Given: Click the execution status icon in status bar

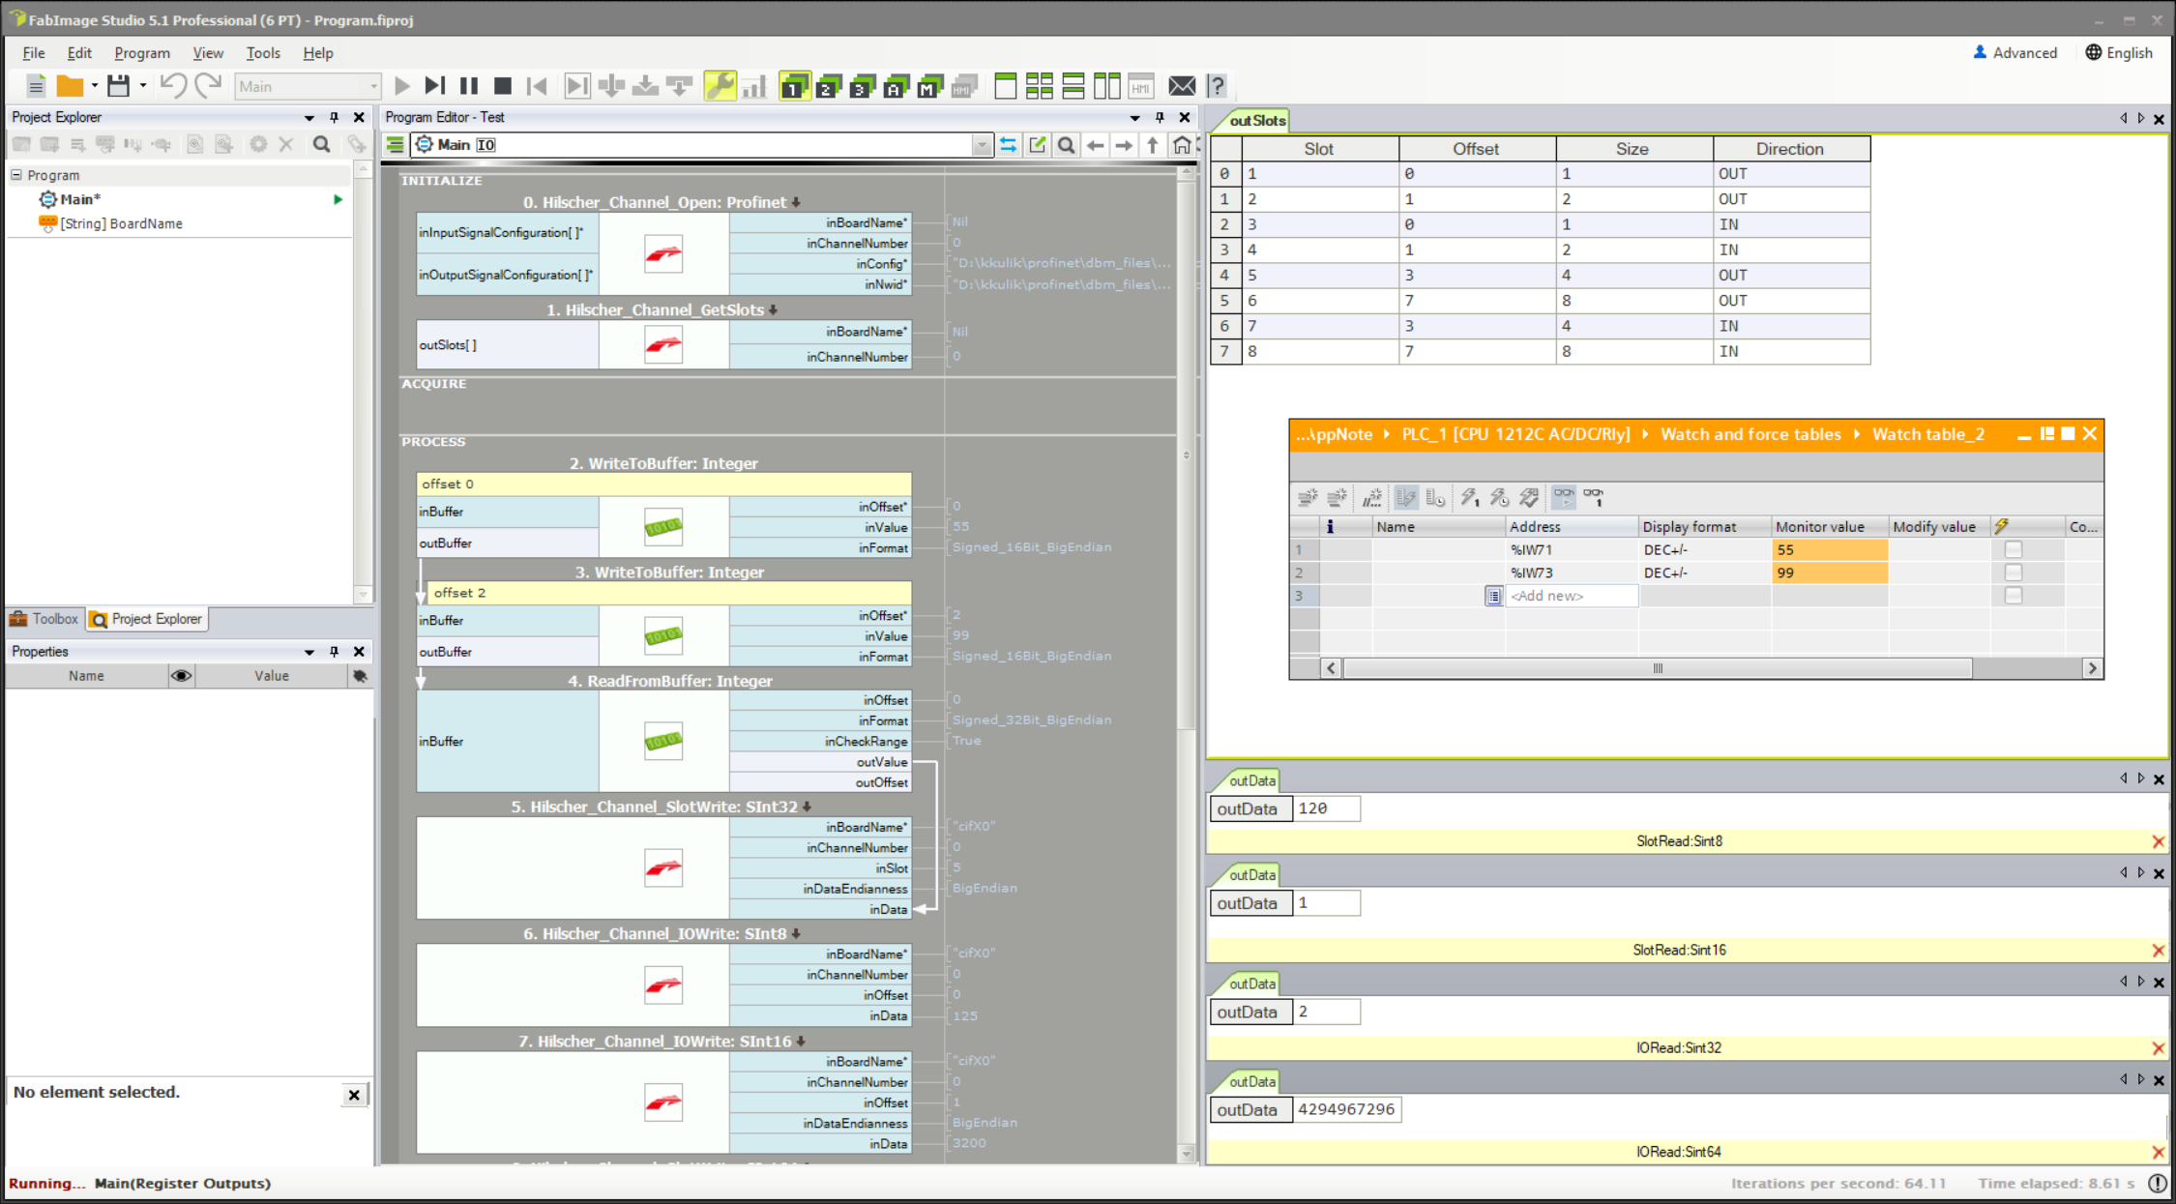Looking at the screenshot, I should click(2158, 1184).
